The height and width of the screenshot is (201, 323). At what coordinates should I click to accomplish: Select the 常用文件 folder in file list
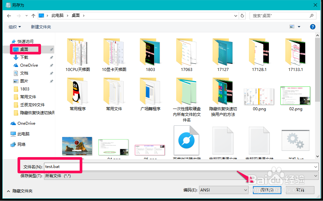pos(114,94)
